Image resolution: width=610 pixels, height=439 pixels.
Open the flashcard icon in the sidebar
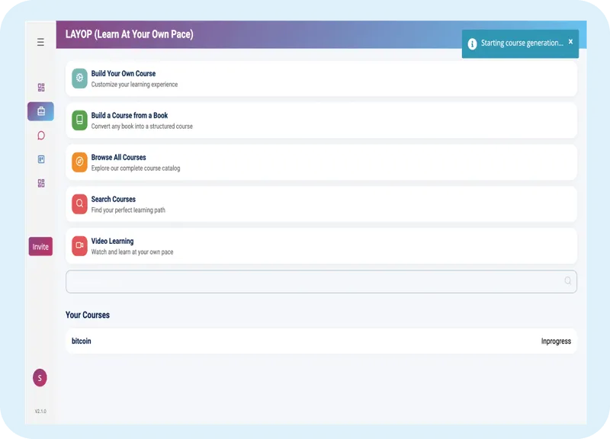[x=40, y=159]
